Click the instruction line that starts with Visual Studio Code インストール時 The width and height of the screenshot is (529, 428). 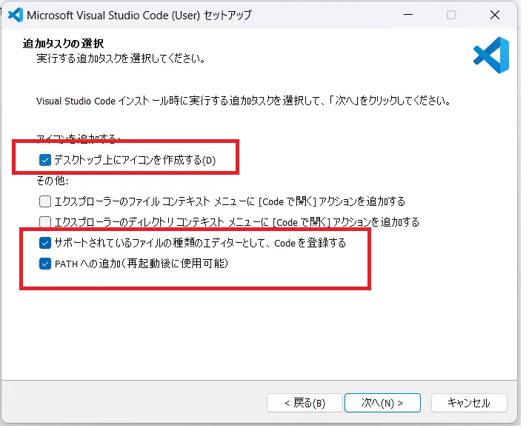[x=244, y=101]
